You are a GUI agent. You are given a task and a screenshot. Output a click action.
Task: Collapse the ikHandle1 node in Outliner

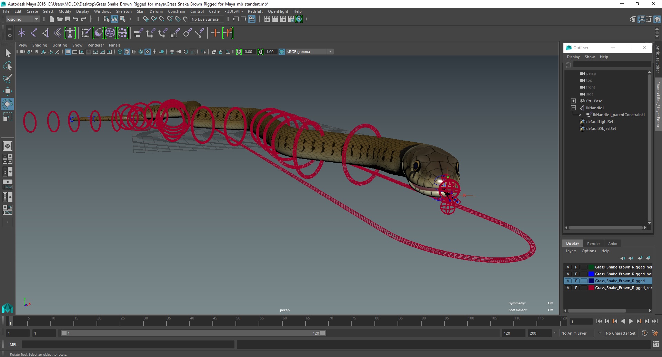coord(573,108)
